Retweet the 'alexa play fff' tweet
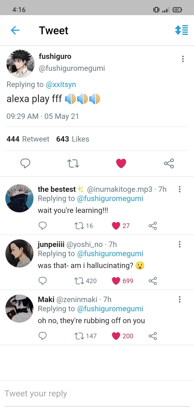This screenshot has height=408, width=194. 73,163
